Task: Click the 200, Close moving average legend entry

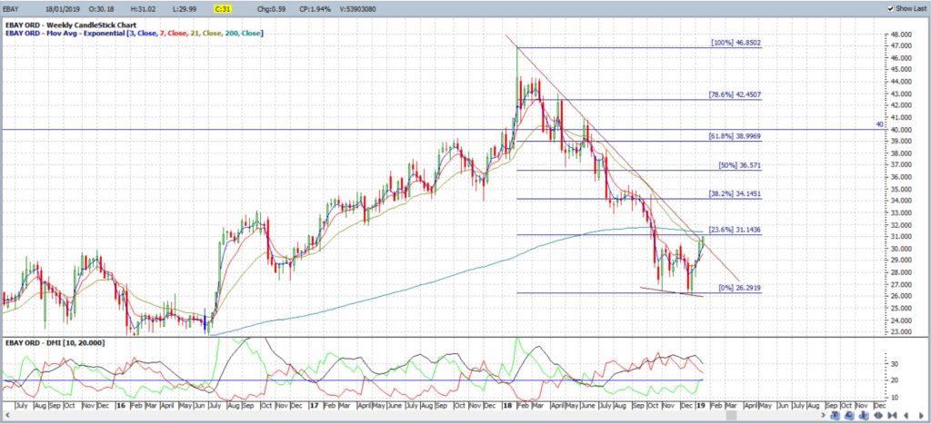Action: (243, 34)
